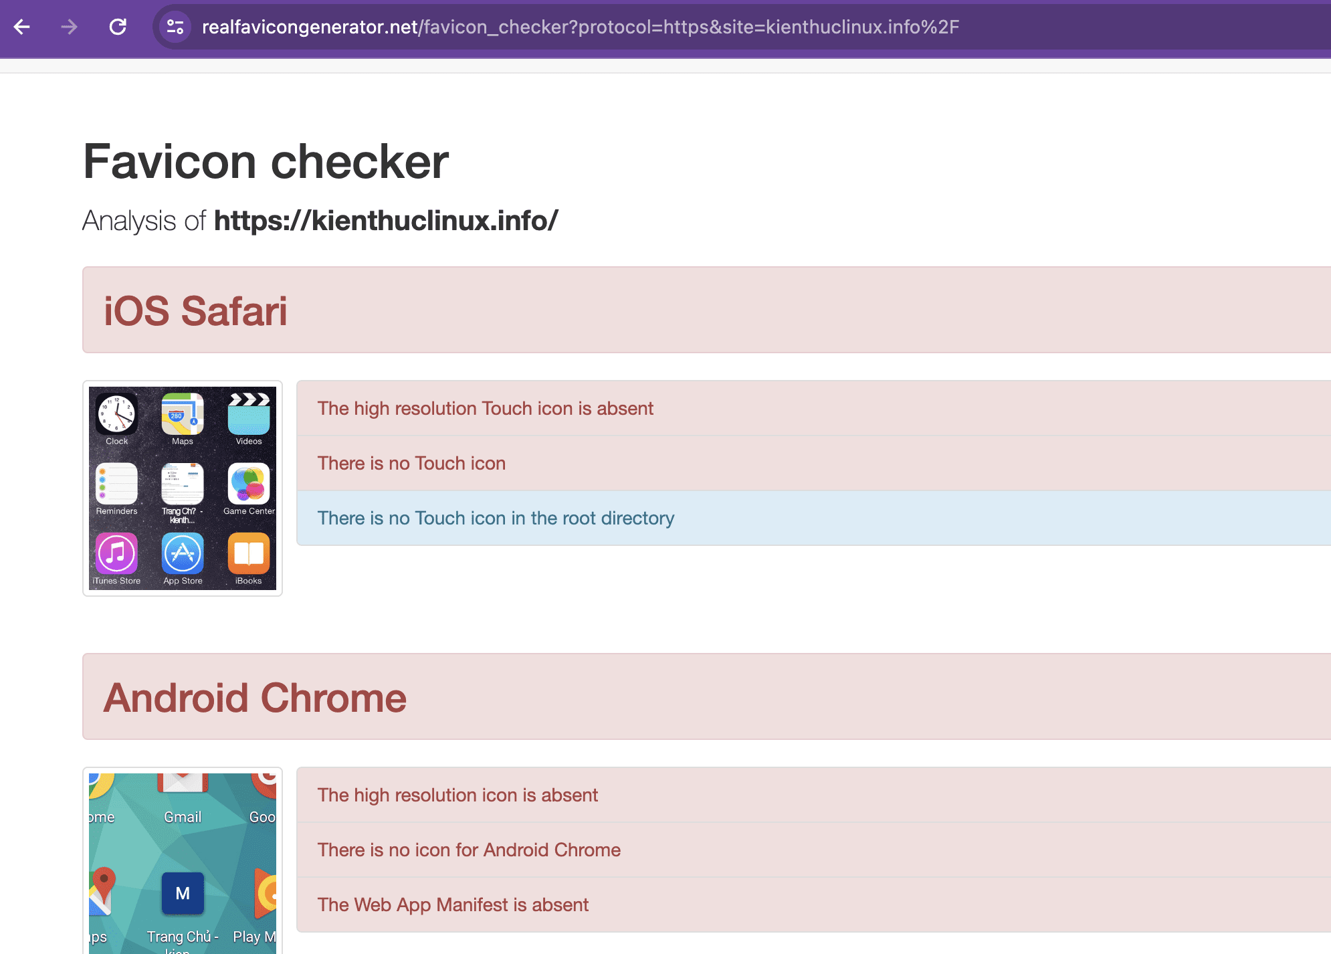Focus the address bar URL field
Image resolution: width=1331 pixels, height=954 pixels.
tap(579, 27)
